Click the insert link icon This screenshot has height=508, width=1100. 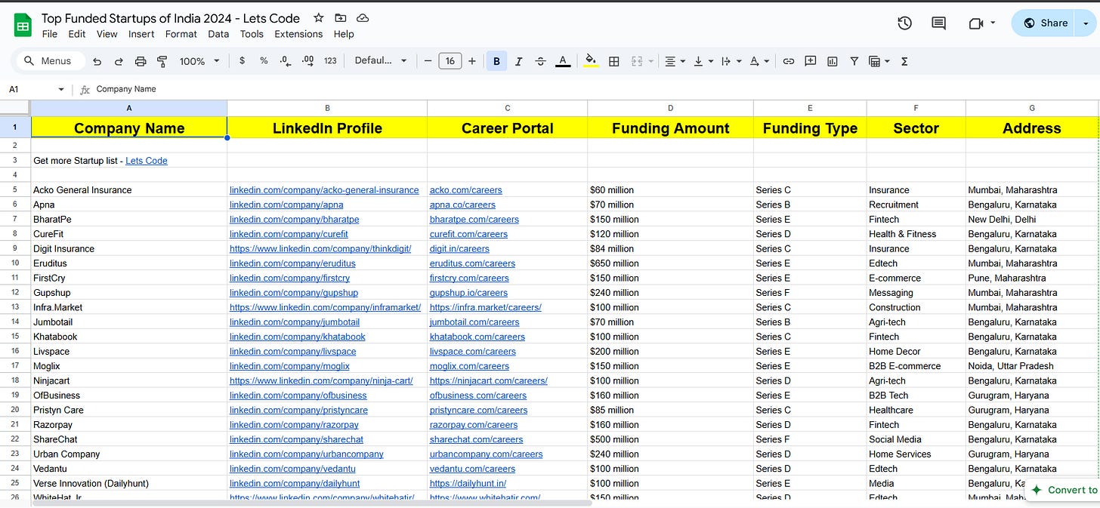coord(789,61)
